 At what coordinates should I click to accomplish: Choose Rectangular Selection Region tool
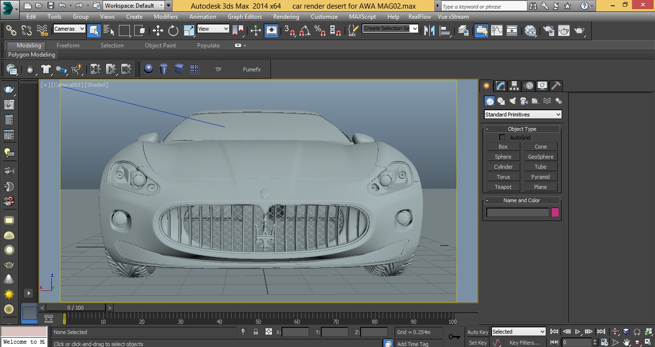124,30
